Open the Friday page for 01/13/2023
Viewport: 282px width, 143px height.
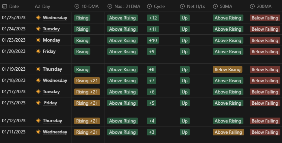pos(50,103)
